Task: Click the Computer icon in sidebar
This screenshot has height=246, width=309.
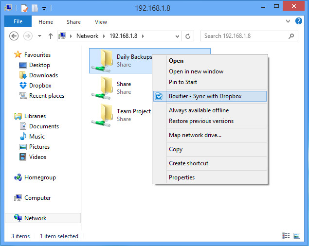Action: 18,197
